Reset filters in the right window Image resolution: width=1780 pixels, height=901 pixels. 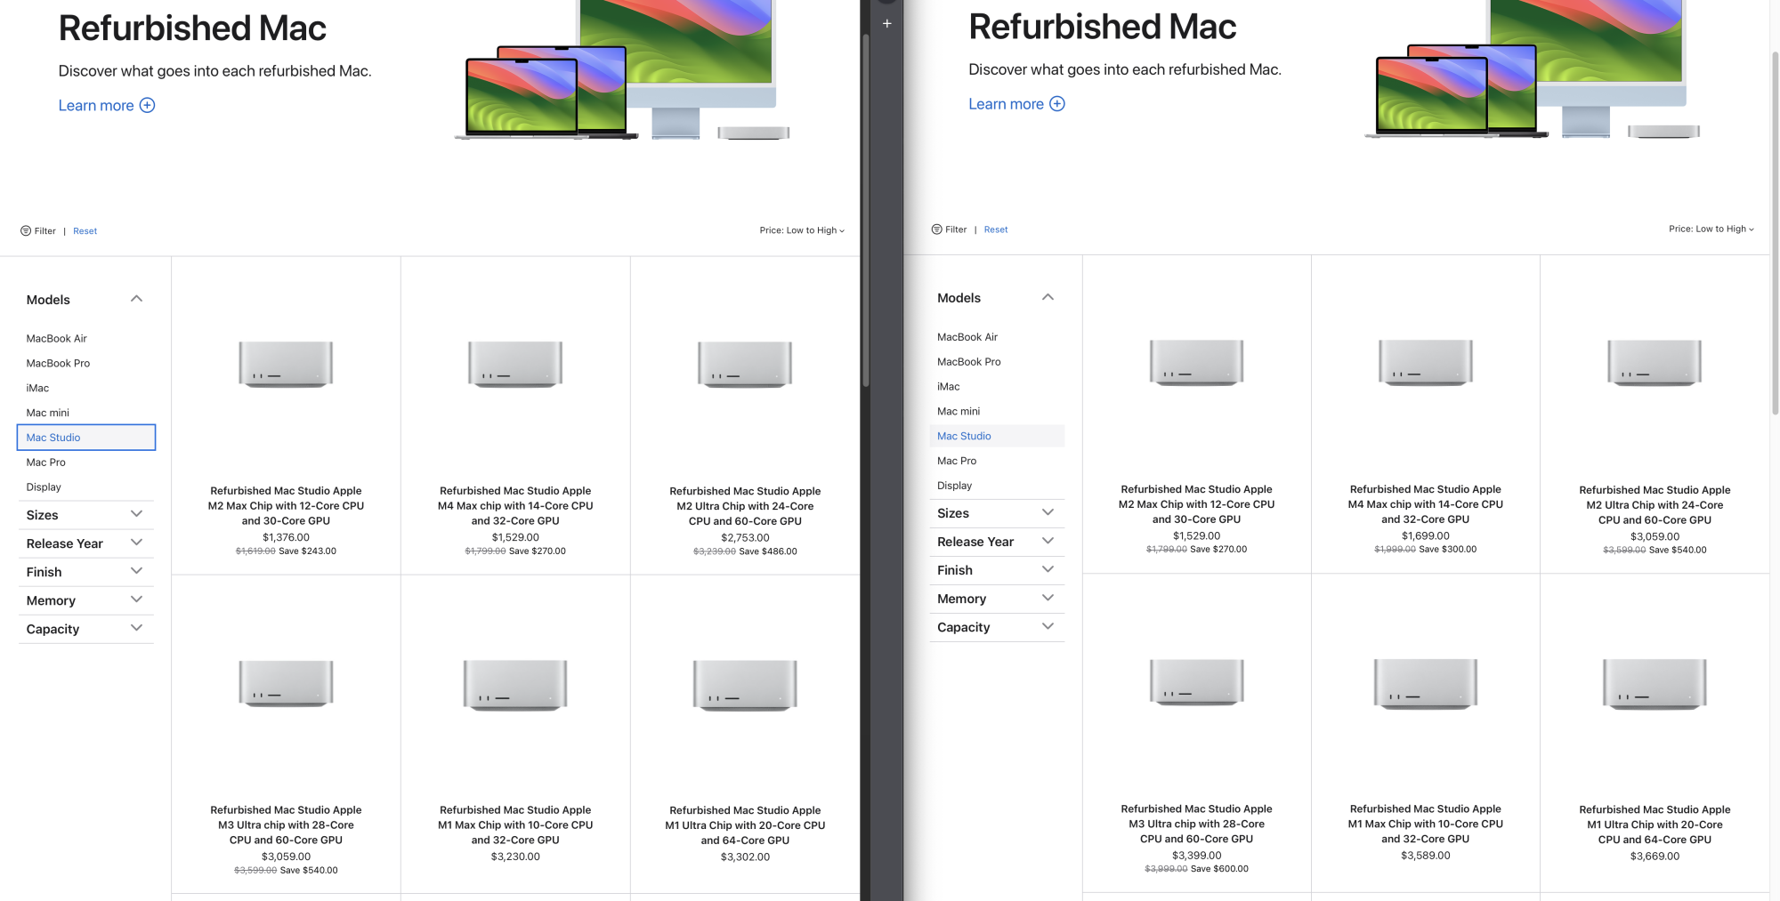[996, 229]
